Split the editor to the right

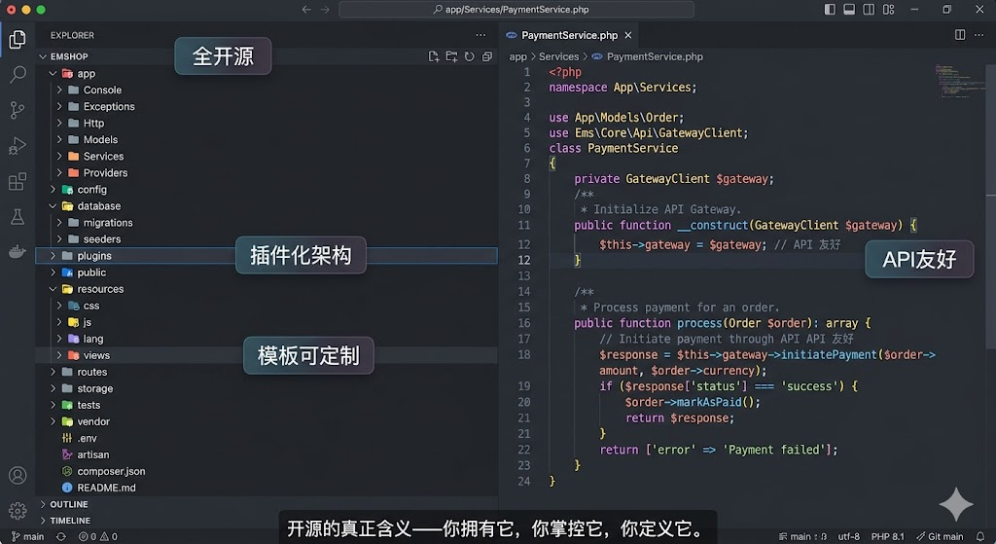(960, 35)
